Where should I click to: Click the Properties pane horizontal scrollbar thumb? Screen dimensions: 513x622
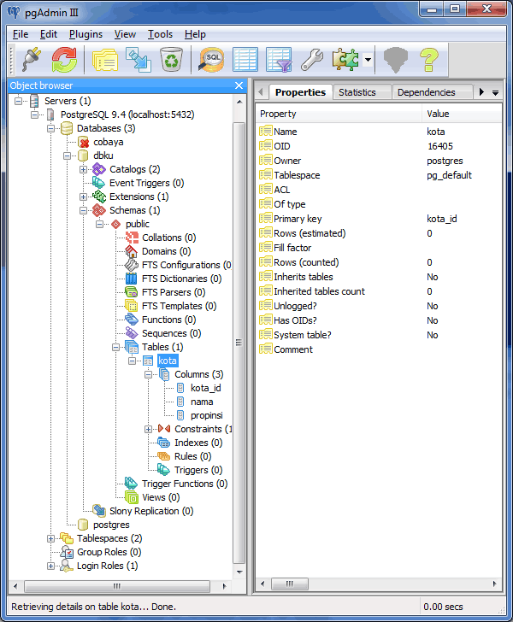[x=290, y=584]
